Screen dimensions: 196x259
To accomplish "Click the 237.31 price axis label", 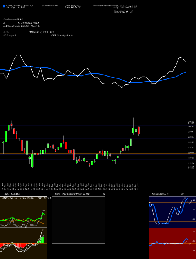I will tap(191, 148).
